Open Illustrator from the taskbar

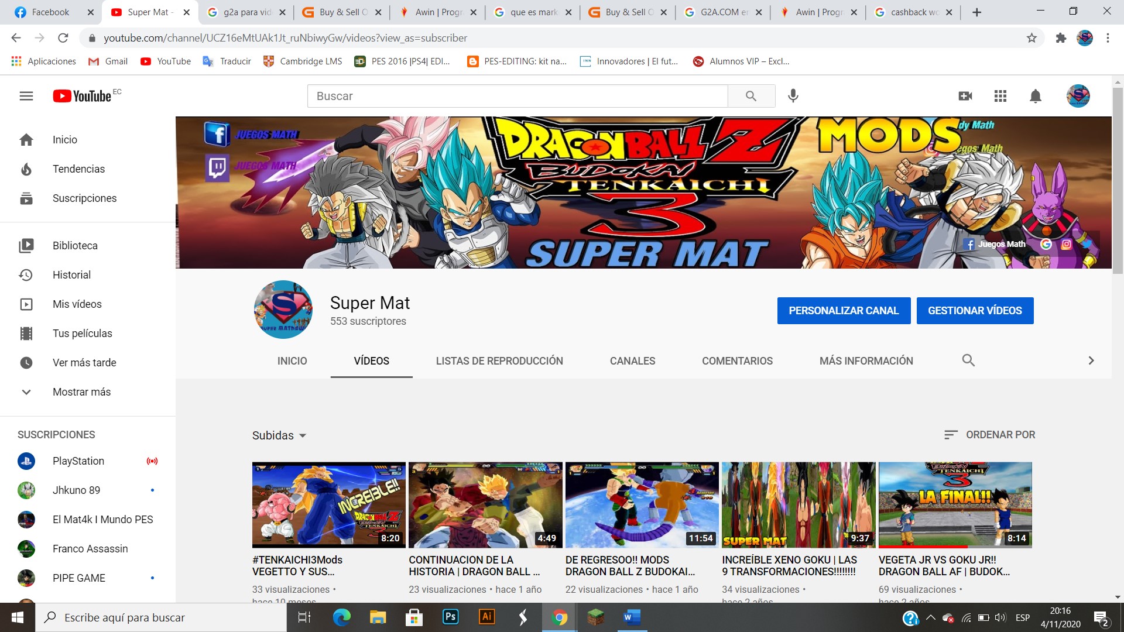[x=486, y=617]
